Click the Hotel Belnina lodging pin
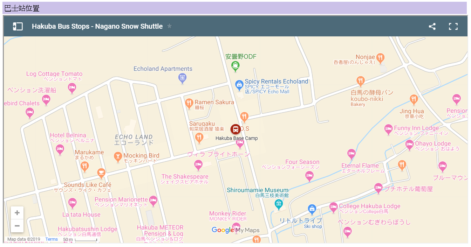The image size is (471, 247). pyautogui.click(x=60, y=150)
